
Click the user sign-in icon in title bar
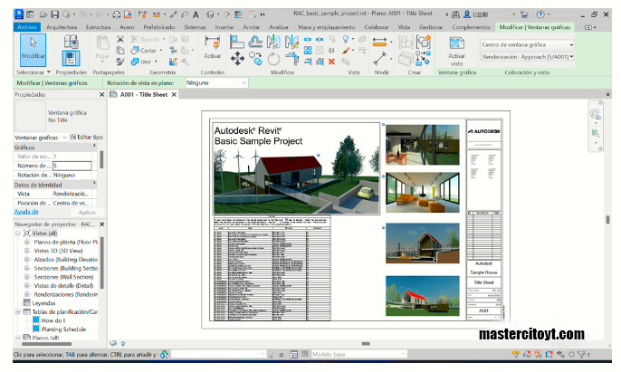(x=467, y=14)
